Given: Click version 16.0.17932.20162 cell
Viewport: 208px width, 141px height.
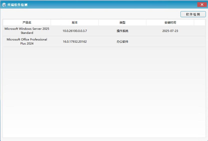Looking at the screenshot, I should 75,41.
